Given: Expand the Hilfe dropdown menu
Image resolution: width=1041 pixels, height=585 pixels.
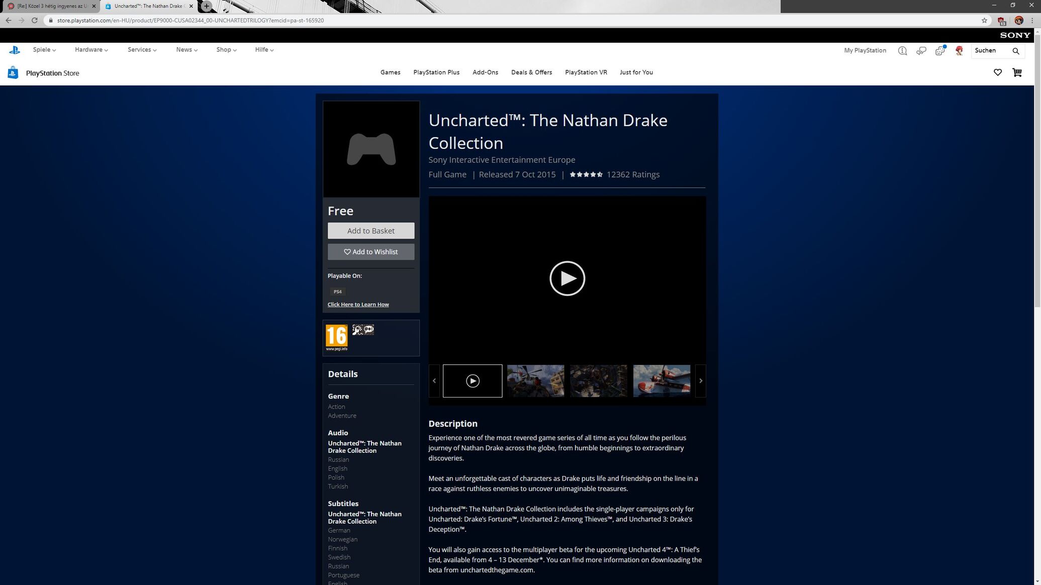Looking at the screenshot, I should [264, 50].
